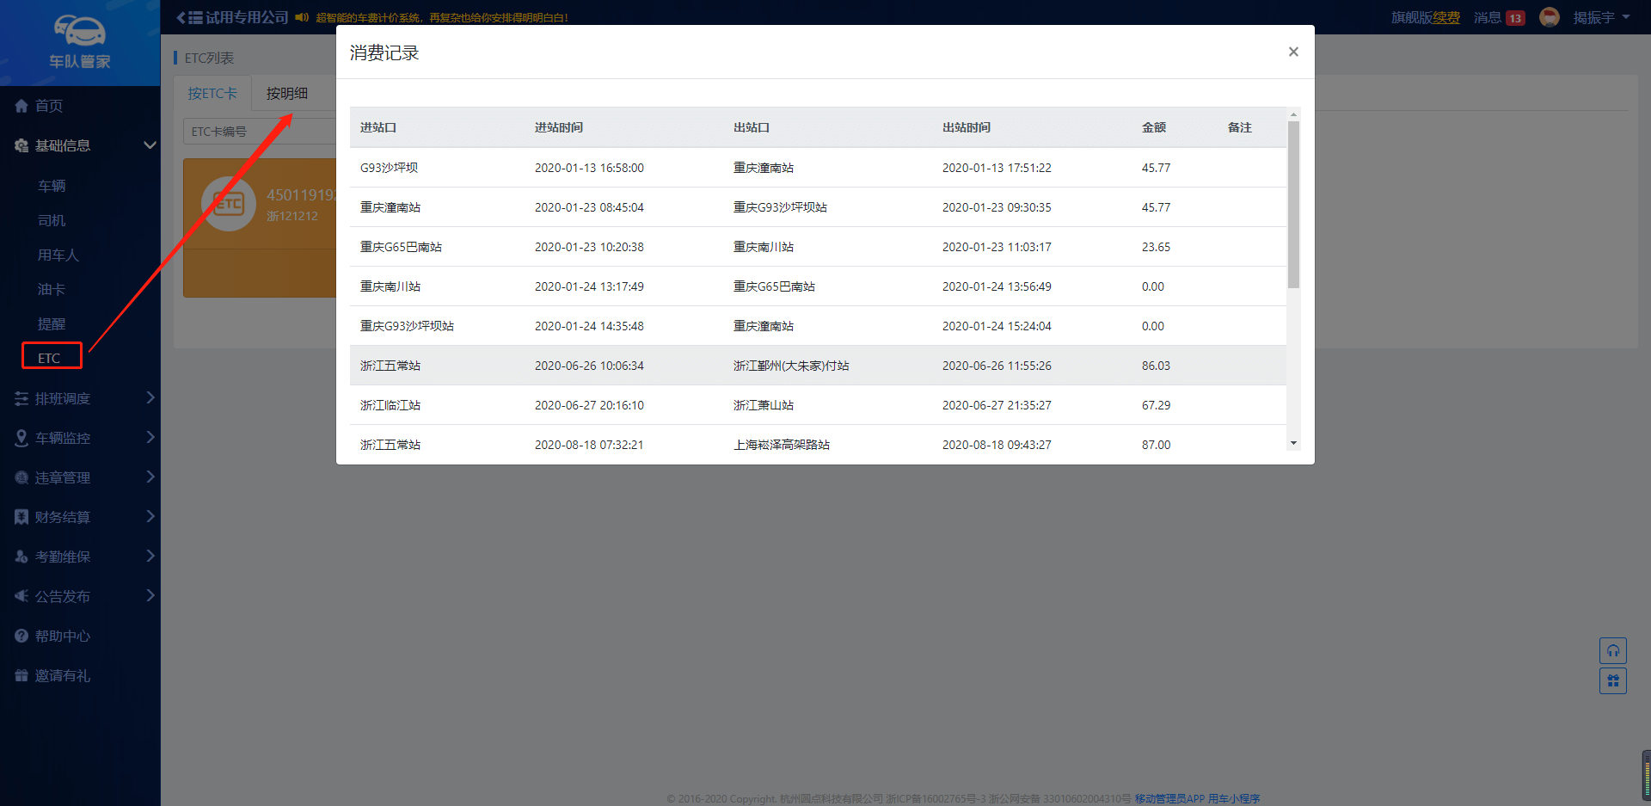Click the gift icon floating button

1612,681
